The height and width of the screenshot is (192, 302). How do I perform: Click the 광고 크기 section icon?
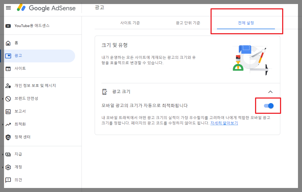pyautogui.click(x=105, y=92)
